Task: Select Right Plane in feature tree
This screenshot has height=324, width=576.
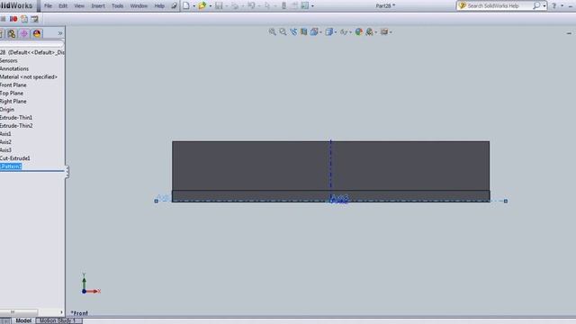Action: tap(13, 101)
